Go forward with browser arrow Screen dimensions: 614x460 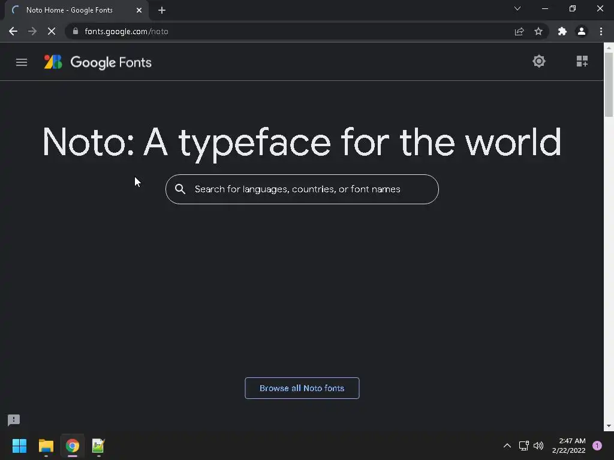click(x=32, y=31)
